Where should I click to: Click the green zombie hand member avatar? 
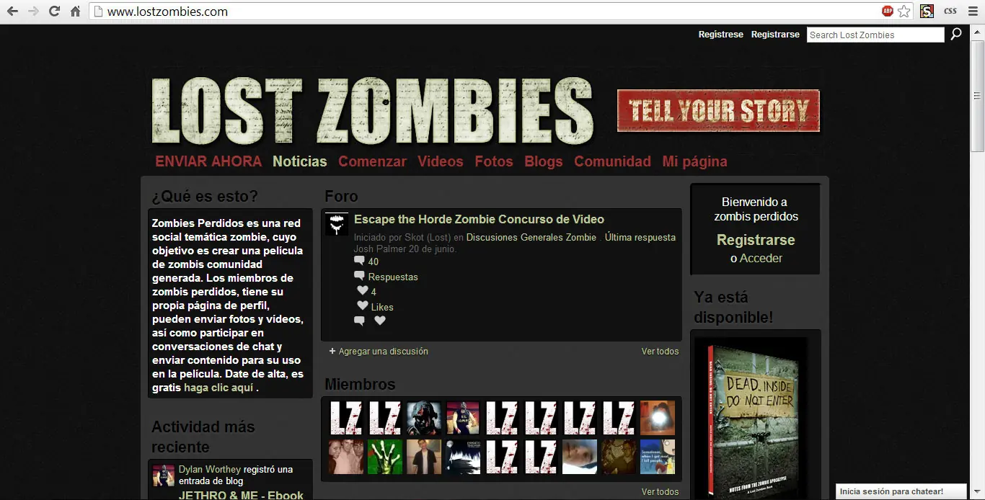pos(384,457)
